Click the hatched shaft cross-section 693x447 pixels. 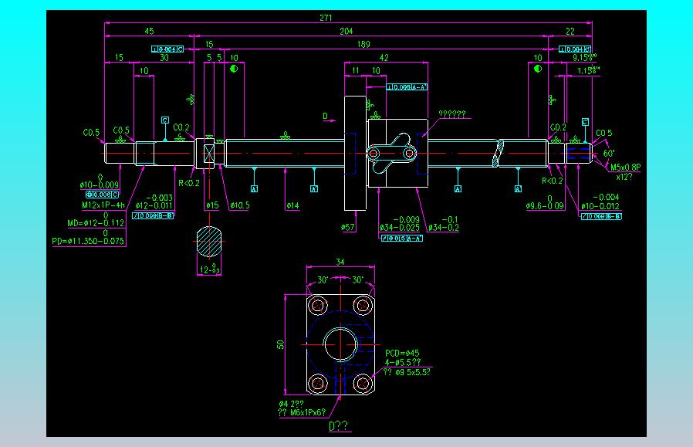[x=209, y=242]
